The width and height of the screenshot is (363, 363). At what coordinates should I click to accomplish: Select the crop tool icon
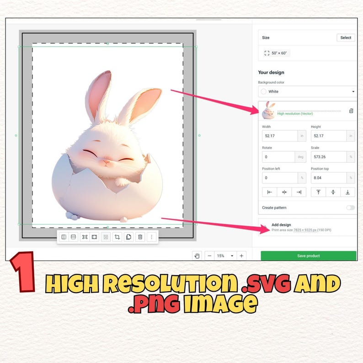click(117, 237)
